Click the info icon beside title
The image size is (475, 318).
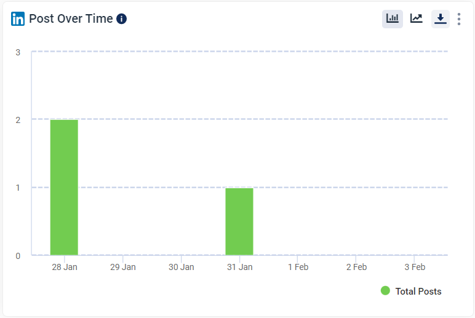click(121, 18)
